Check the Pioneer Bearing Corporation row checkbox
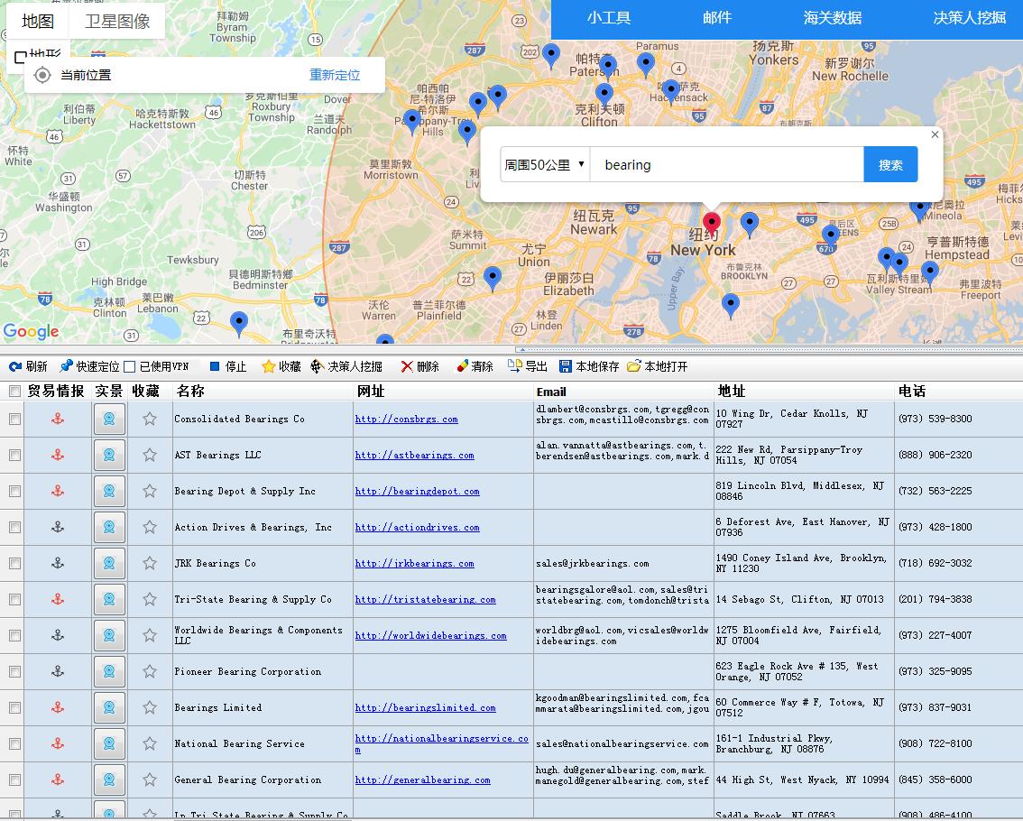 click(14, 671)
